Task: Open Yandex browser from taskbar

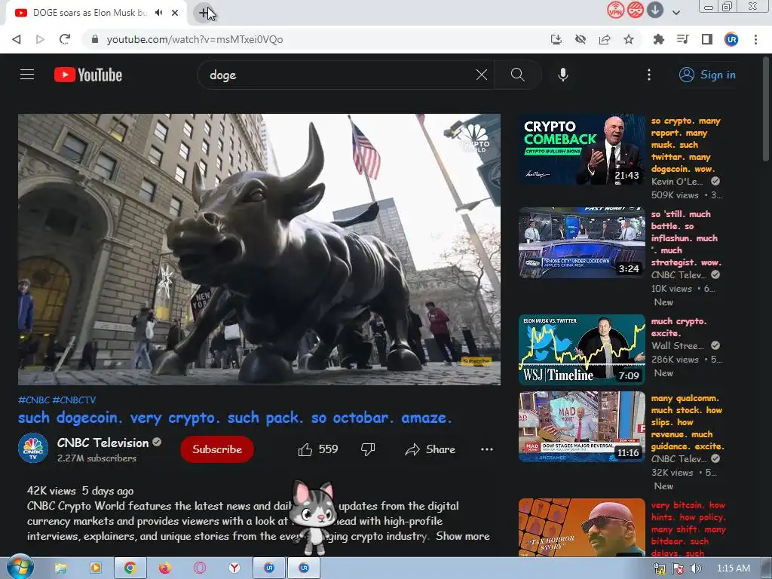Action: pyautogui.click(x=234, y=568)
